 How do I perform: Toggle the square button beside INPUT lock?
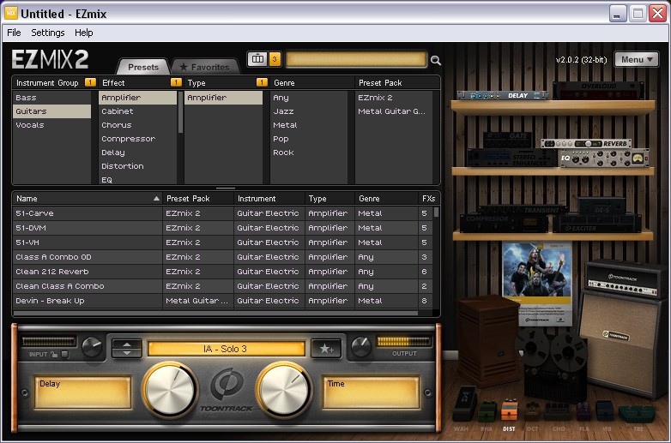(64, 354)
